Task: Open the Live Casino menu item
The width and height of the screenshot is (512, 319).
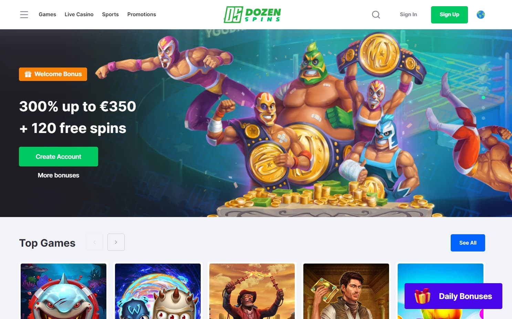Action: (79, 14)
